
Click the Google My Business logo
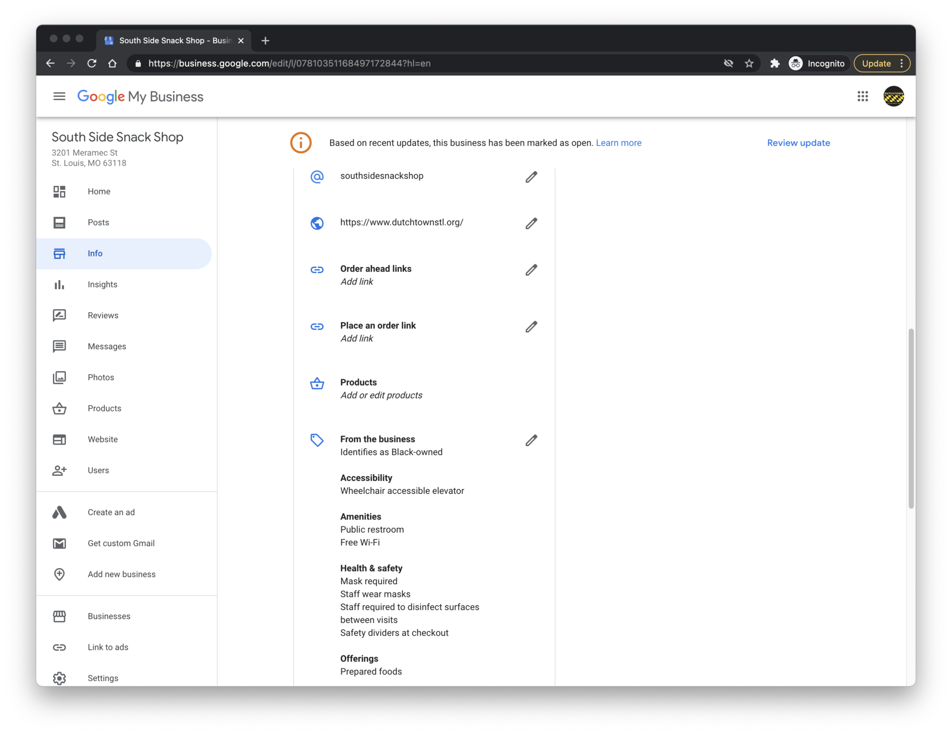pos(140,97)
